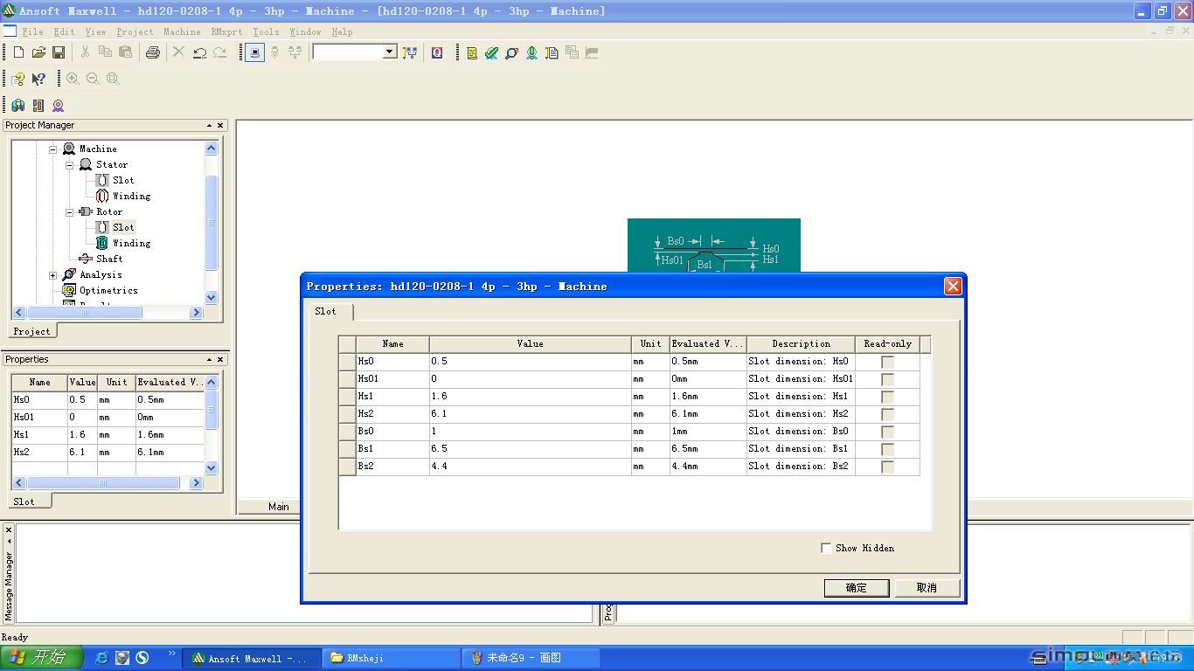The width and height of the screenshot is (1194, 671).
Task: Click the Cut scissors icon
Action: [85, 52]
